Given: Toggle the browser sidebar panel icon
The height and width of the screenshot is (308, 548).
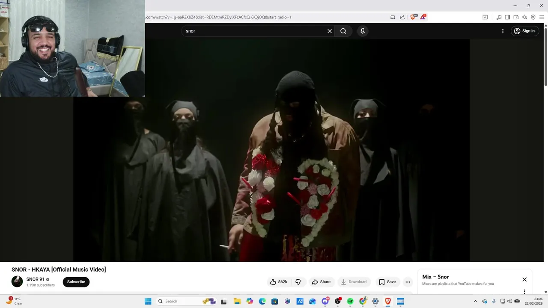Looking at the screenshot, I should tap(507, 17).
